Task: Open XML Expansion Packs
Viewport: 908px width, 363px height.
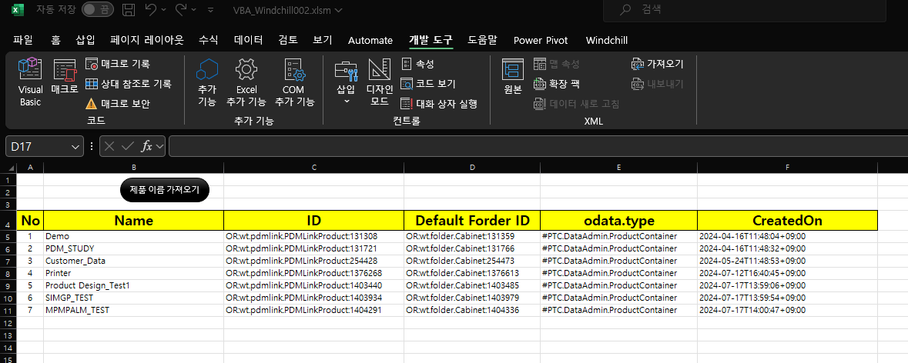Action: (x=557, y=84)
